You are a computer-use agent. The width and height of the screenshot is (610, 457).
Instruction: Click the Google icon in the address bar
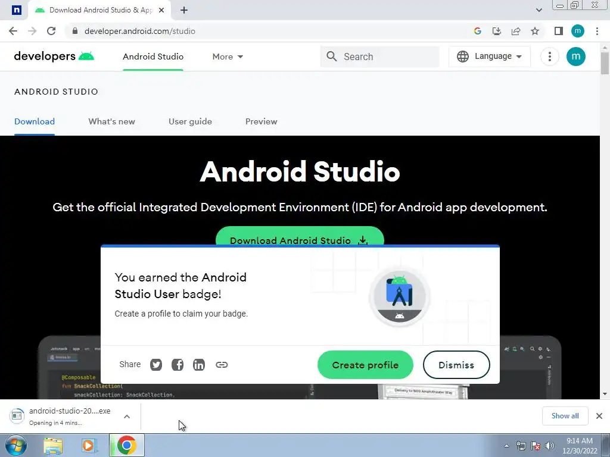(x=478, y=31)
